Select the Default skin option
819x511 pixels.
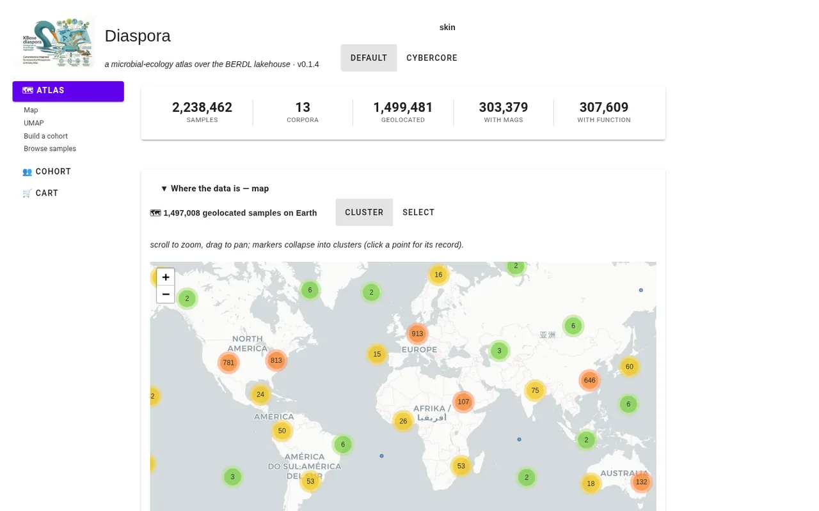tap(369, 58)
